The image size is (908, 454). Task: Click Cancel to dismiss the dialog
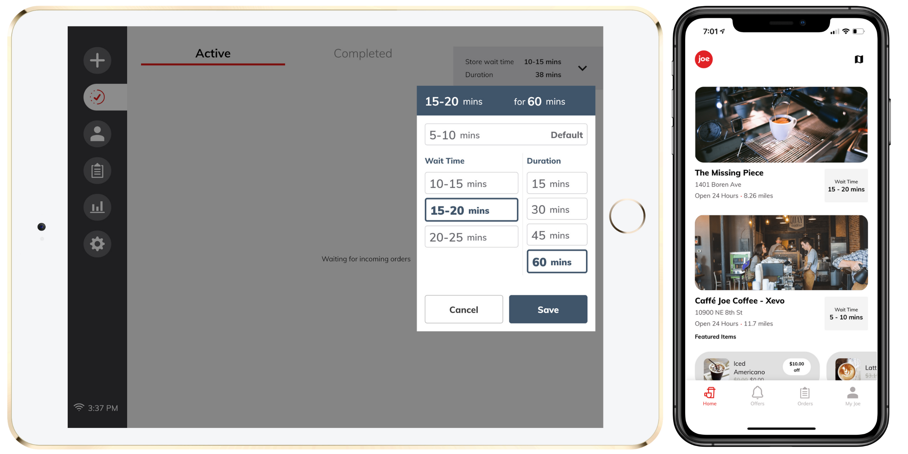463,309
